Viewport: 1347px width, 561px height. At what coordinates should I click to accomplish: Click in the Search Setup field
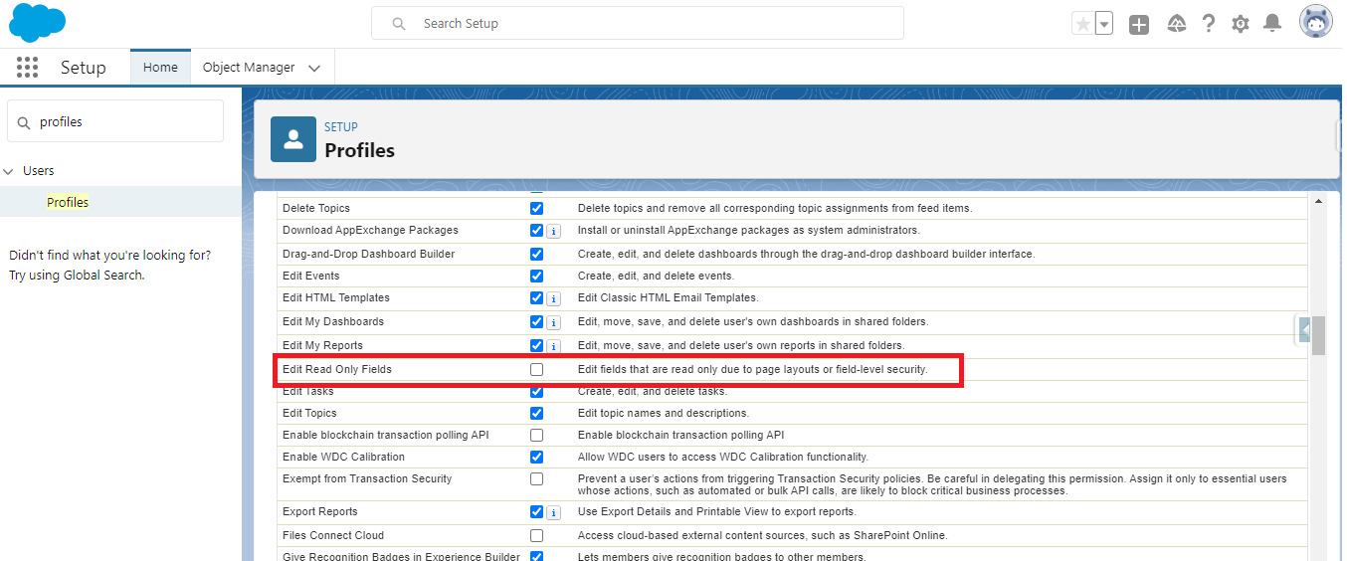pos(638,23)
